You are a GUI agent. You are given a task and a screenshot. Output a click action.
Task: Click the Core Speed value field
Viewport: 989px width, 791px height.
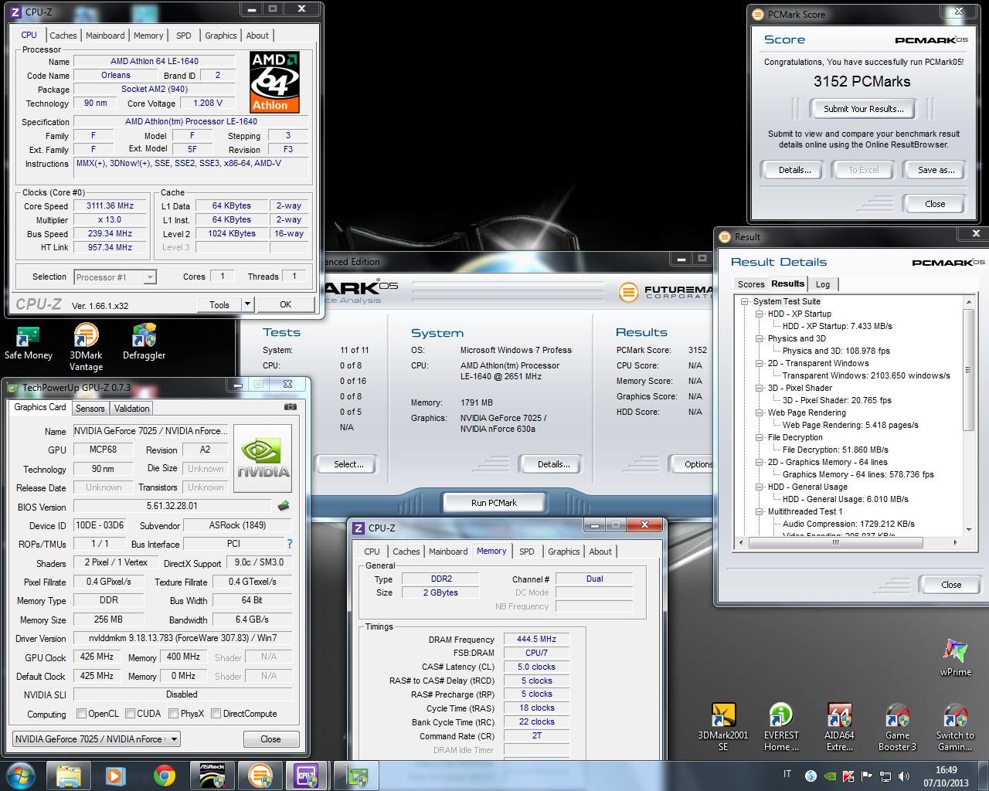[x=110, y=206]
